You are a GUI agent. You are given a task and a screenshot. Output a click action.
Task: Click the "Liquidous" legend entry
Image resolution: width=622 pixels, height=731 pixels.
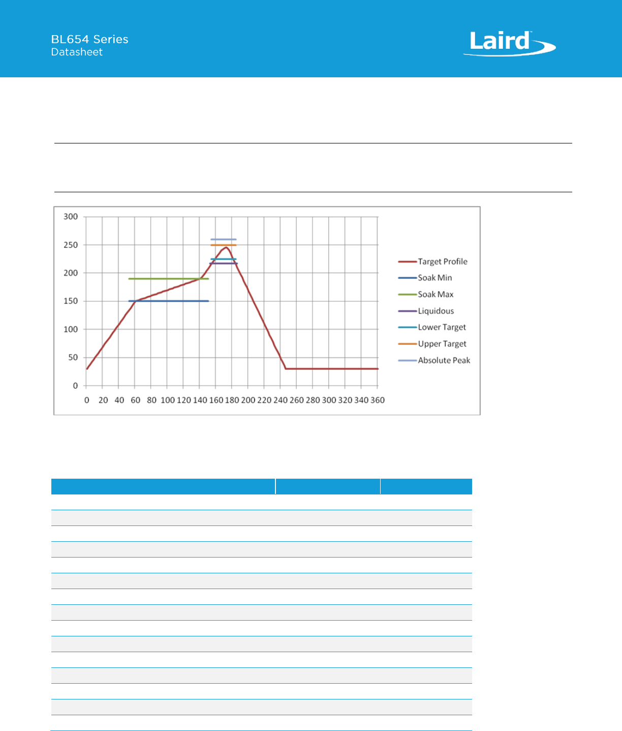click(426, 311)
